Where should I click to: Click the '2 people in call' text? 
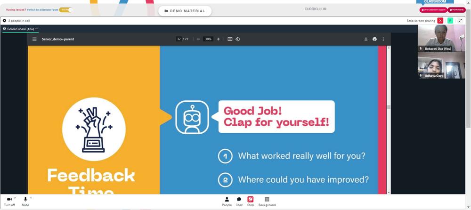pyautogui.click(x=19, y=21)
